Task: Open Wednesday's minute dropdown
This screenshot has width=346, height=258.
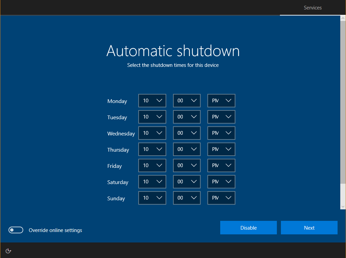Action: point(186,133)
